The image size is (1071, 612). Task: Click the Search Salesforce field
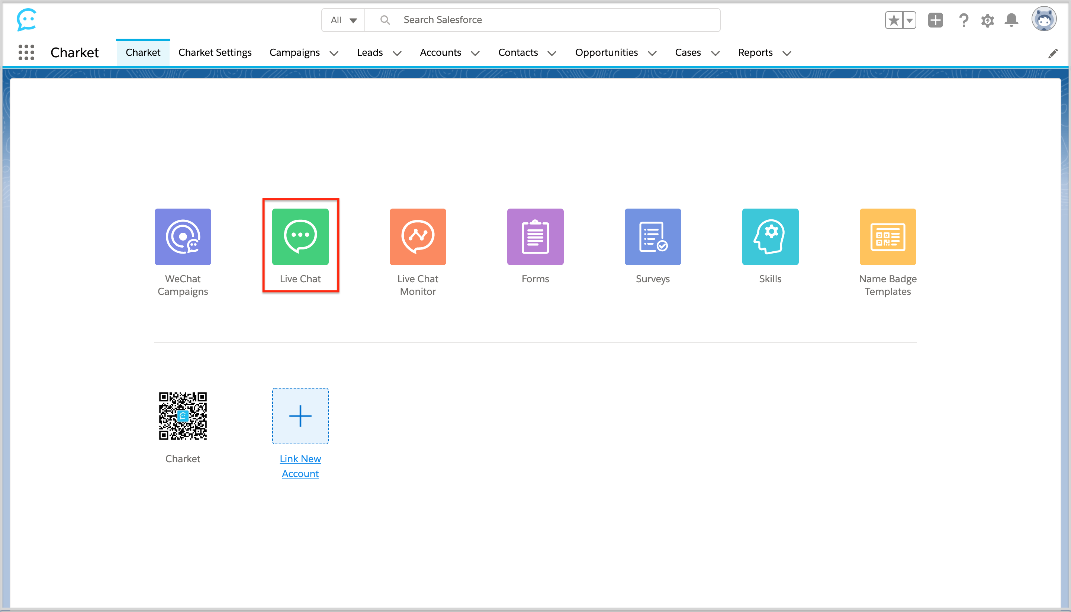pos(542,20)
